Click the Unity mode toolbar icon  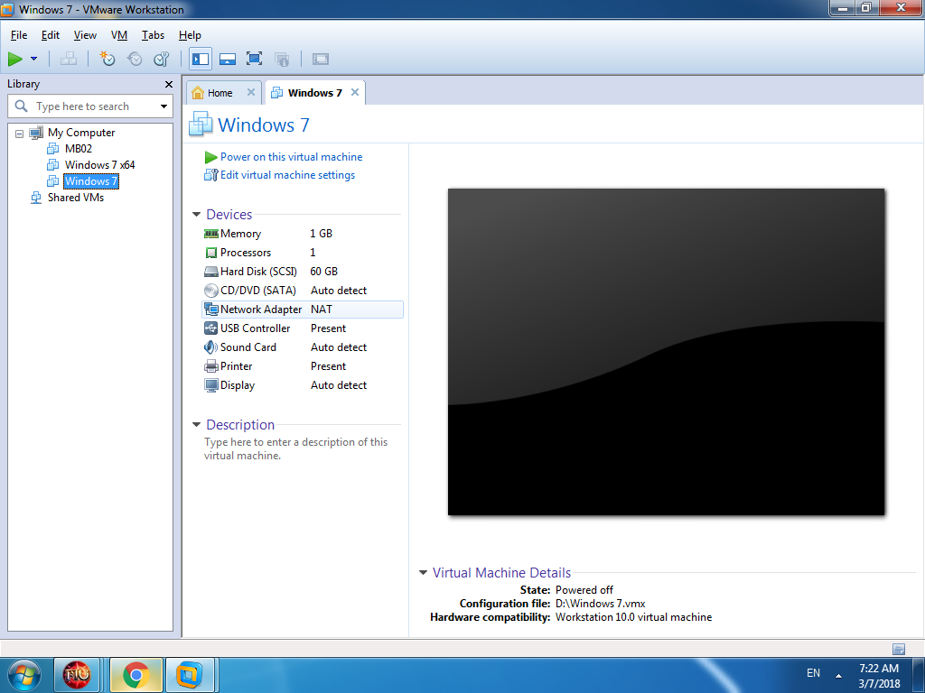282,59
